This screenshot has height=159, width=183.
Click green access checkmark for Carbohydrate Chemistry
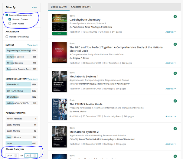[x=175, y=17]
